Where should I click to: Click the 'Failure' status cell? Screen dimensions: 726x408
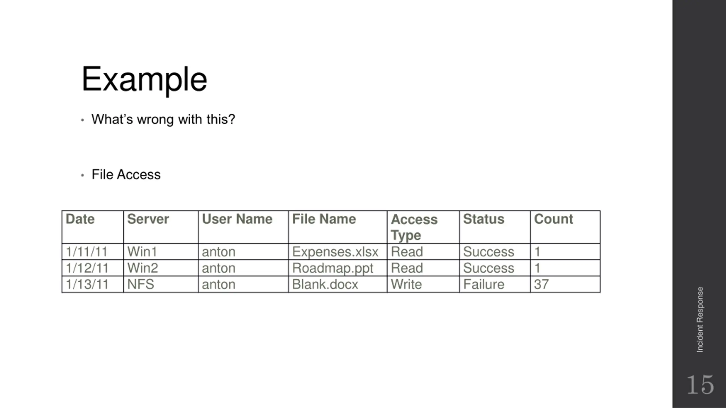pyautogui.click(x=495, y=284)
